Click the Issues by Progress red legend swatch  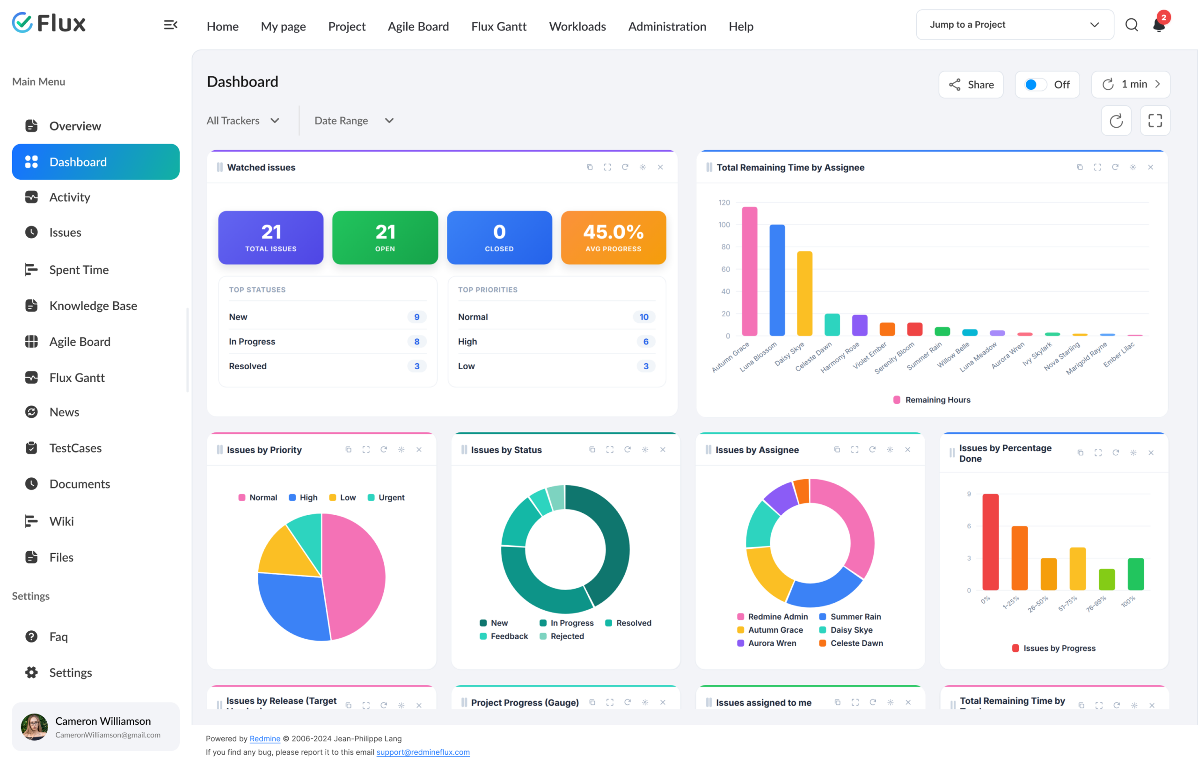point(1015,648)
